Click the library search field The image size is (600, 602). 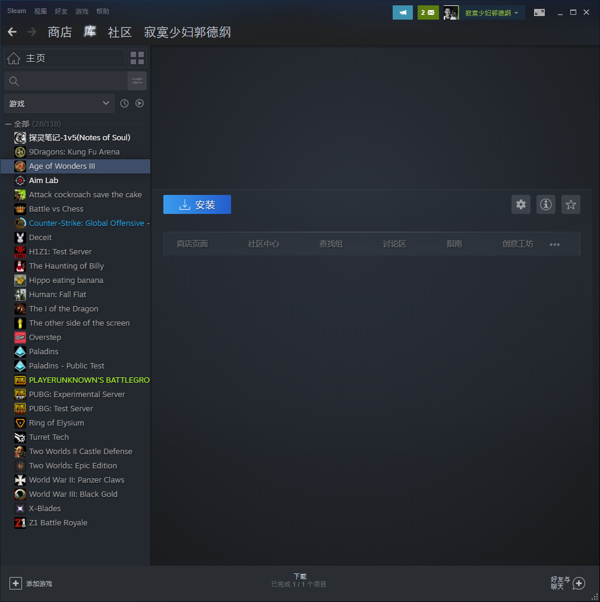[x=66, y=81]
